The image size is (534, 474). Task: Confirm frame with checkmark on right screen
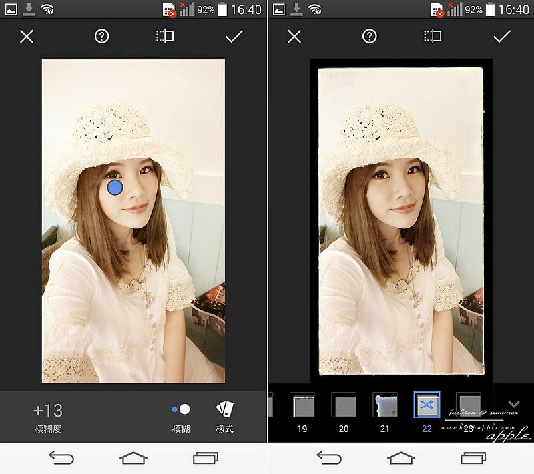point(501,37)
